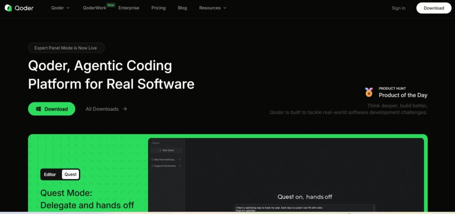Click the 'Quest on, hands off' heading
Image resolution: width=455 pixels, height=214 pixels.
pyautogui.click(x=305, y=197)
